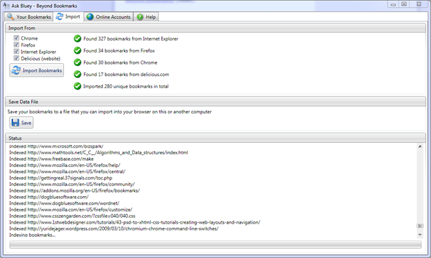Select the gettingreal.37signals.com log line
431x258 pixels.
[61, 178]
